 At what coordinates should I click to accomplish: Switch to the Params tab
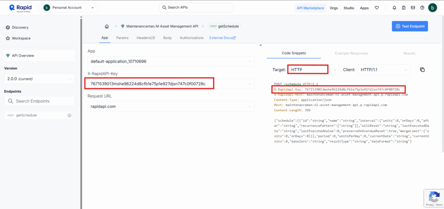click(122, 38)
